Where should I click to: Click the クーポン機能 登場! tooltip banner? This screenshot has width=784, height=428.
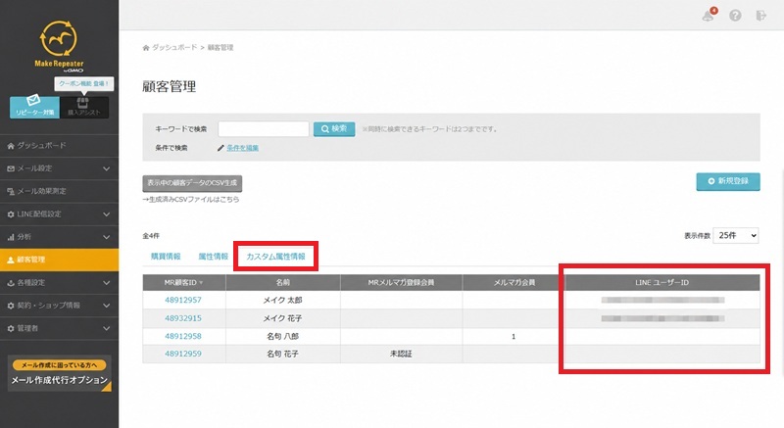84,84
